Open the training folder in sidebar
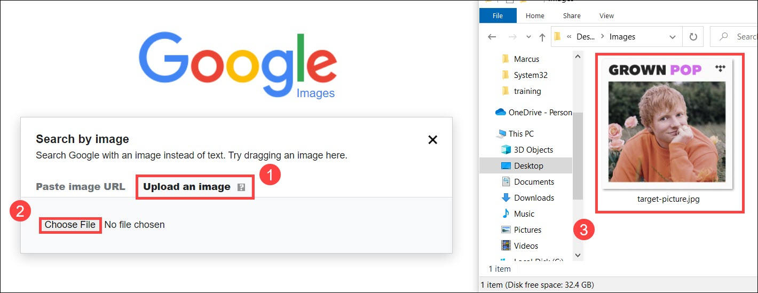 [x=527, y=91]
